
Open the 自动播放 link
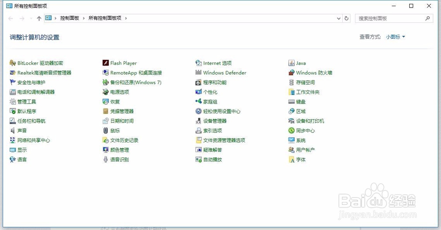[213, 159]
